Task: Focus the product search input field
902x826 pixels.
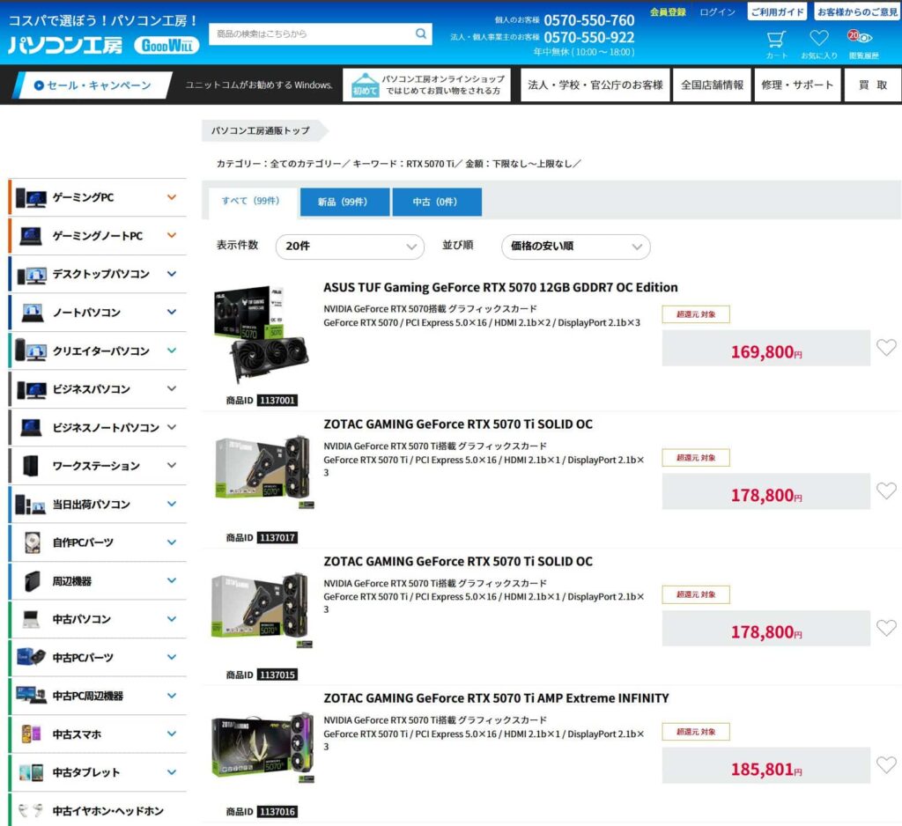Action: 311,34
